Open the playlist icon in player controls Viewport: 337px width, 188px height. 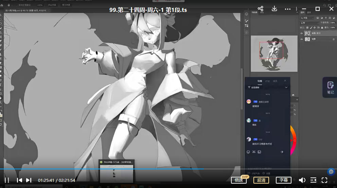(313, 180)
